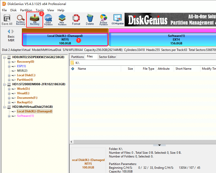
Task: Open the Partition Recovery tool
Action: 21,20
